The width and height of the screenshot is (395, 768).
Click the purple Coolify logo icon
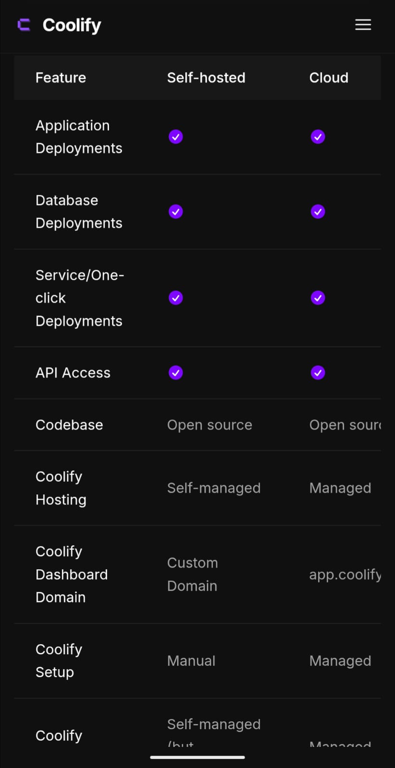[x=24, y=25]
